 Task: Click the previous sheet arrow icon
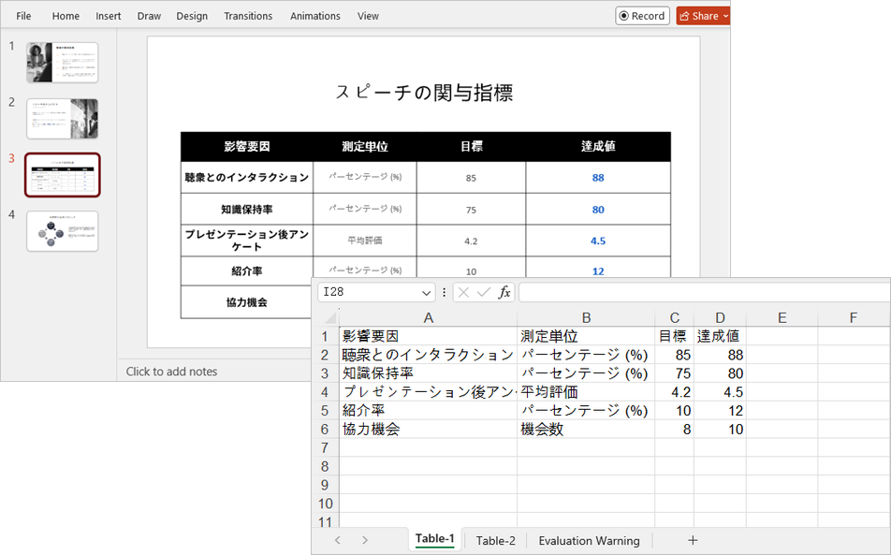[338, 540]
